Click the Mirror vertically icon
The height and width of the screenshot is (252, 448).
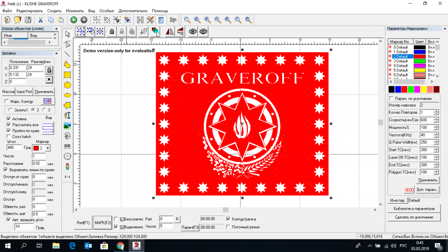(x=180, y=32)
